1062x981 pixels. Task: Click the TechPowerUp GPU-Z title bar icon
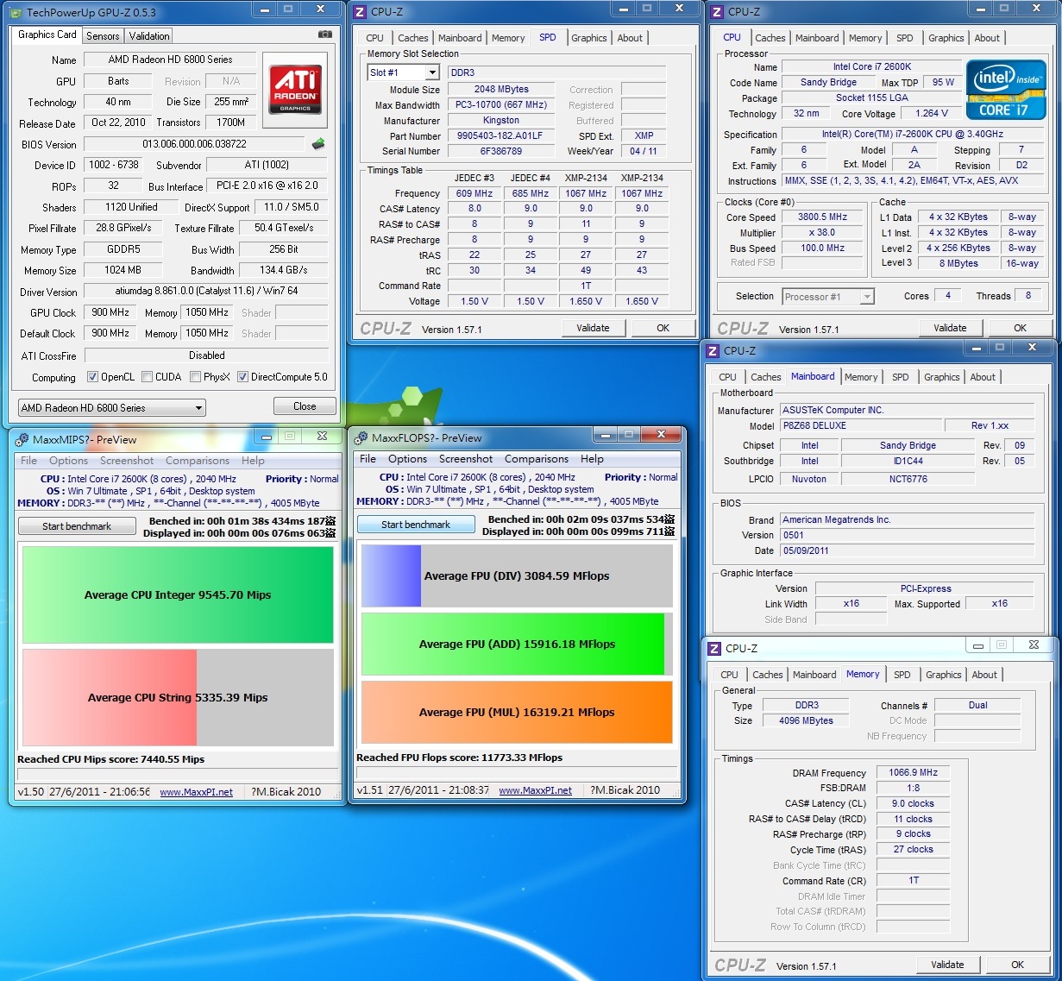(x=16, y=12)
